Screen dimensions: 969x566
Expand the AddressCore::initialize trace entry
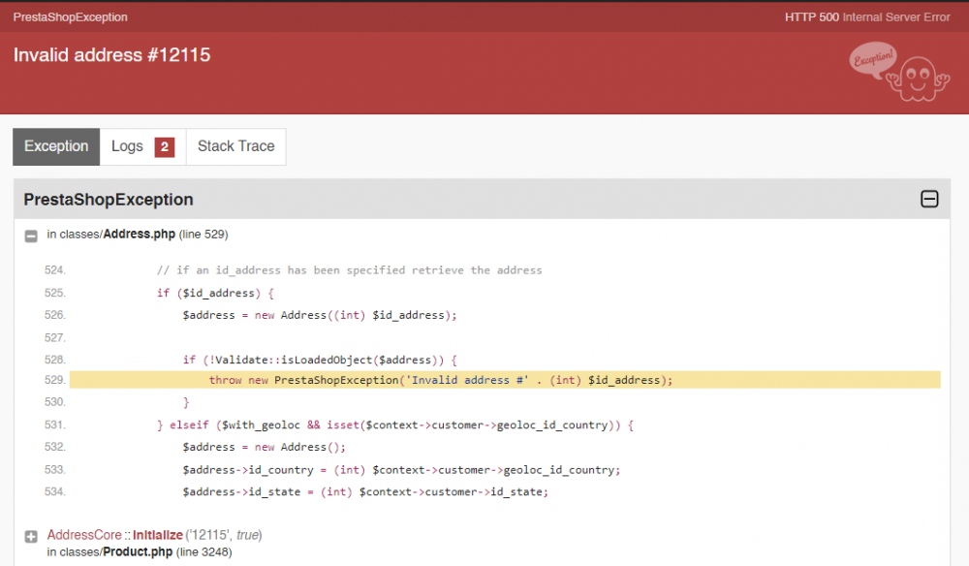(x=31, y=536)
